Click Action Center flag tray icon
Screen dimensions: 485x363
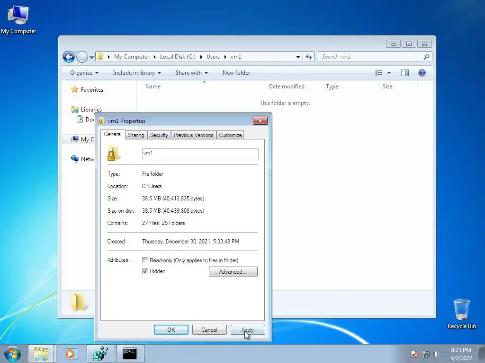click(414, 354)
